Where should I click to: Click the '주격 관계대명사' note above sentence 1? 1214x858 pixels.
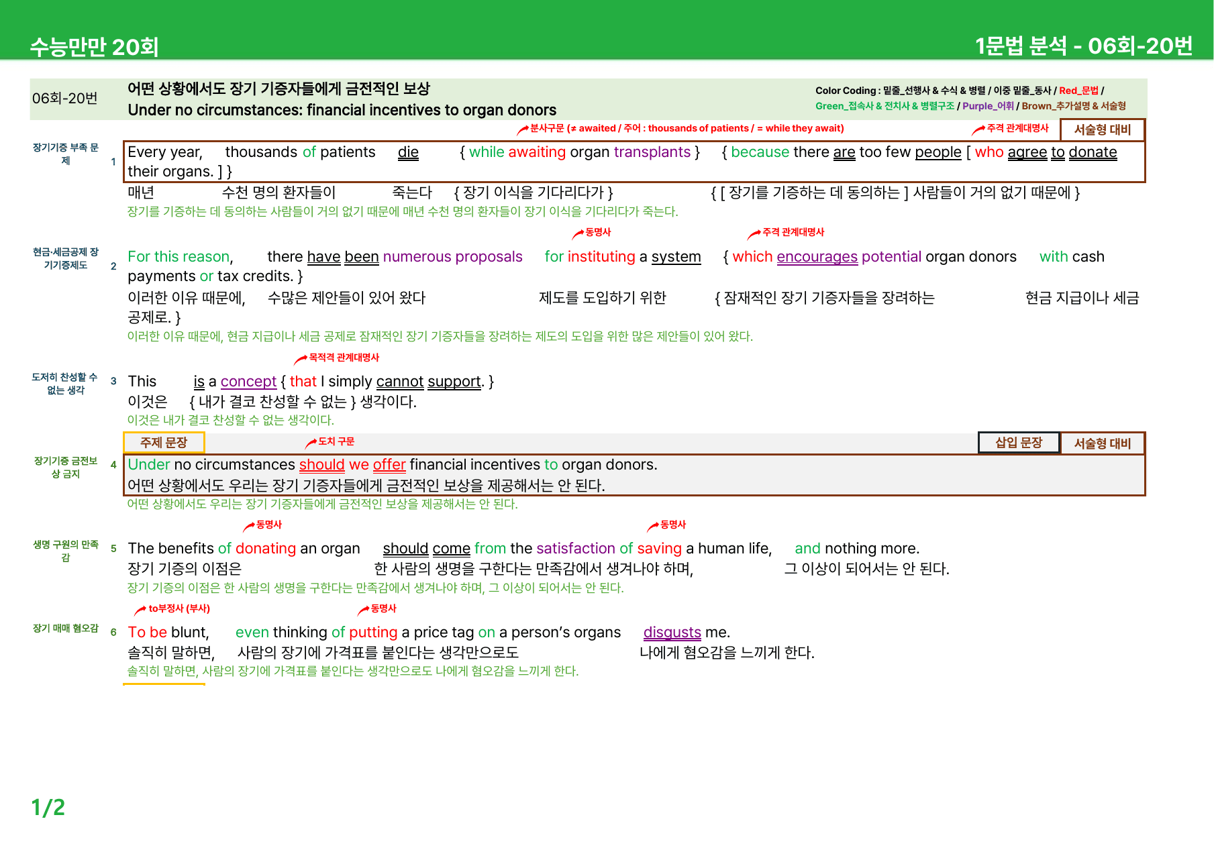1011,128
